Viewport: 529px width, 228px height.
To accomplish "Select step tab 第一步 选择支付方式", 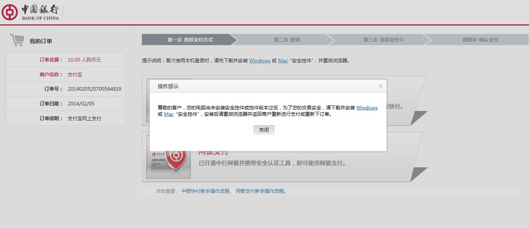I will [190, 40].
